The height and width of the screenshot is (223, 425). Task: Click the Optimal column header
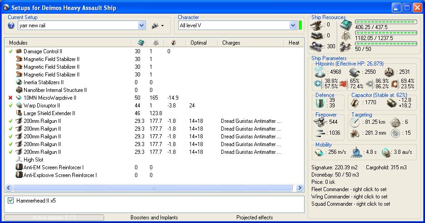click(199, 43)
